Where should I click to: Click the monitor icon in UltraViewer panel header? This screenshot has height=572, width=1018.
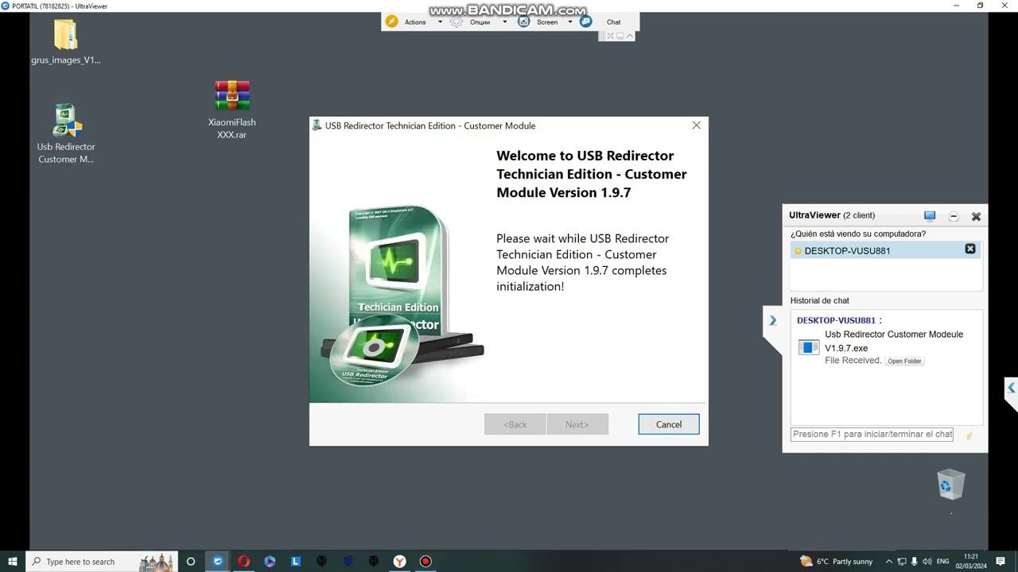click(930, 215)
